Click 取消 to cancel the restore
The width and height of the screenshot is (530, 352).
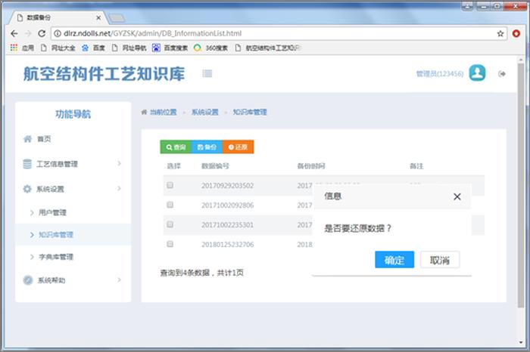click(x=439, y=260)
